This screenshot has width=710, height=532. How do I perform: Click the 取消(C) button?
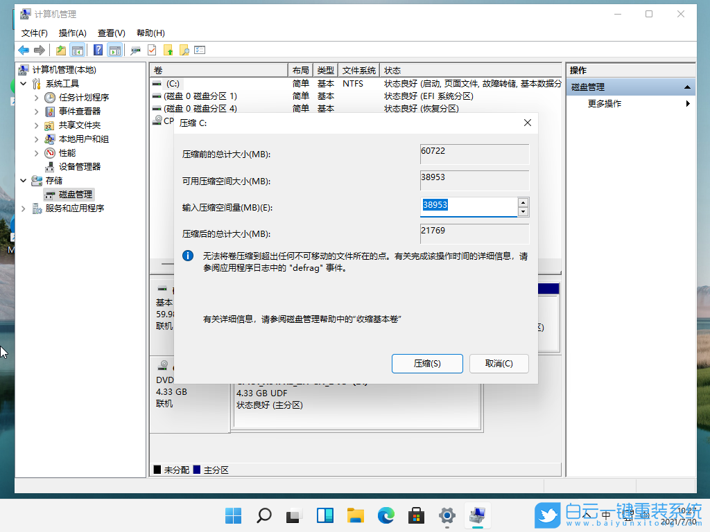[499, 363]
